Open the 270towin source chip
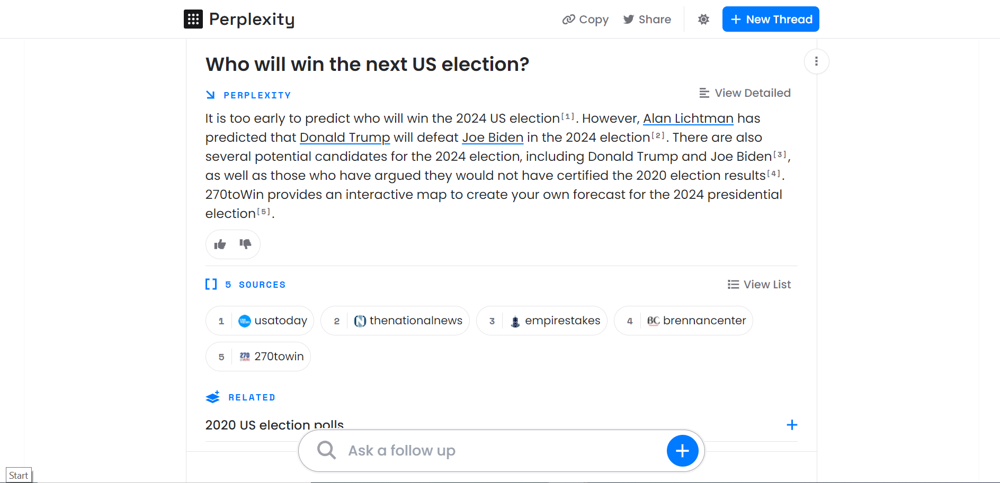This screenshot has width=1000, height=483. click(258, 357)
